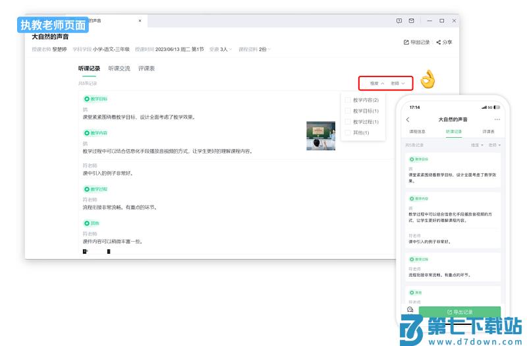Image resolution: width=527 pixels, height=346 pixels.
Task: Check the 教学内容(2) checkbox
Action: (x=348, y=100)
